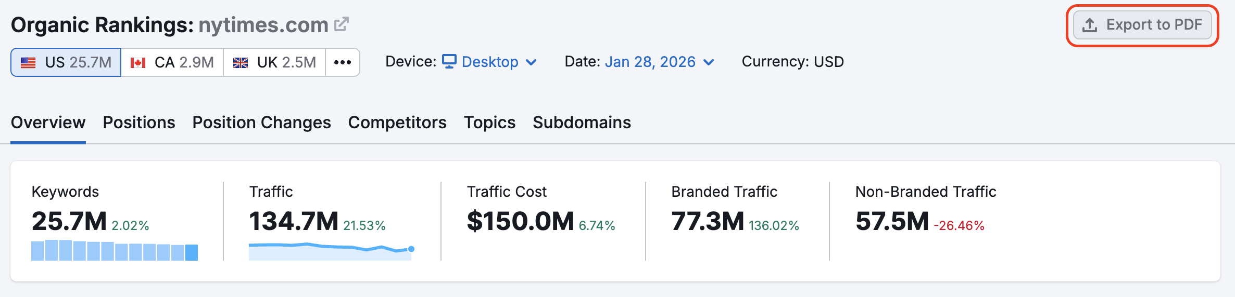The image size is (1235, 297).
Task: Switch database to CA 2.9M
Action: pos(172,62)
